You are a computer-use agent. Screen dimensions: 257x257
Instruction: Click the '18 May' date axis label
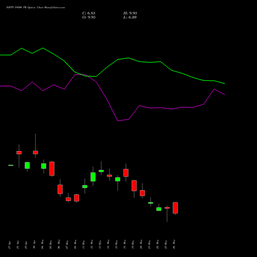[125, 244]
